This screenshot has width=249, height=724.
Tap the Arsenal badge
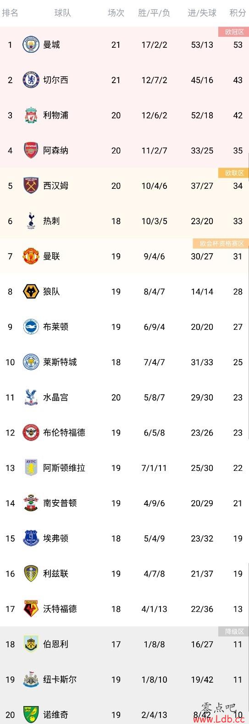tap(31, 151)
